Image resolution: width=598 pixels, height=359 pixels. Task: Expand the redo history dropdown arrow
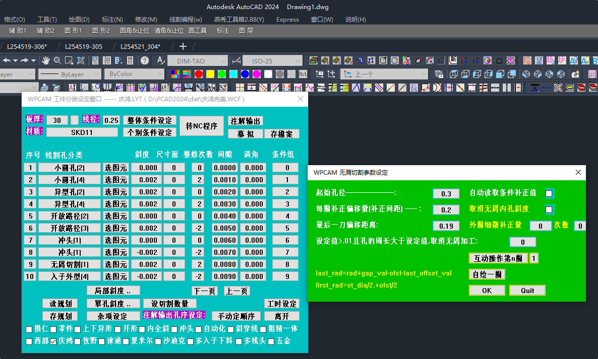(34, 60)
